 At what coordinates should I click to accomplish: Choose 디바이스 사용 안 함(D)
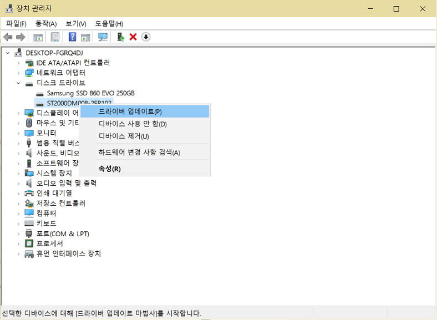tap(145, 124)
